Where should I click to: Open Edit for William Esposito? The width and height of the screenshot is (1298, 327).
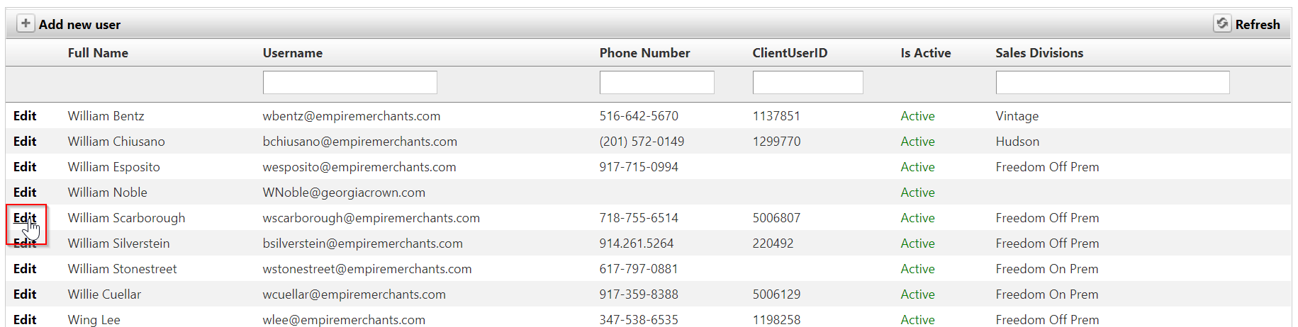(25, 167)
